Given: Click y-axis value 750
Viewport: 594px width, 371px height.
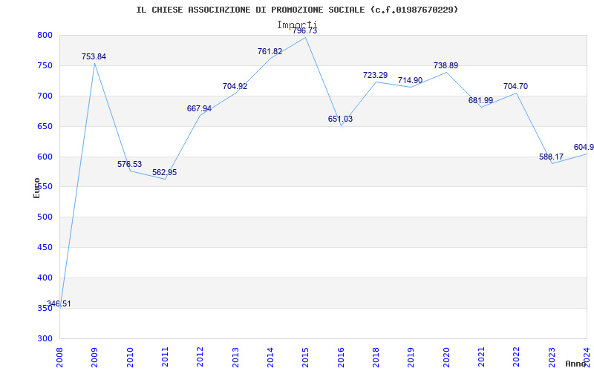Looking at the screenshot, I should (x=45, y=65).
